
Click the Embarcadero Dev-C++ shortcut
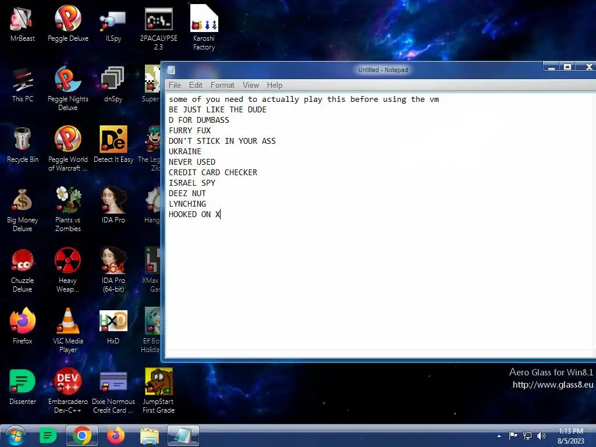[68, 391]
